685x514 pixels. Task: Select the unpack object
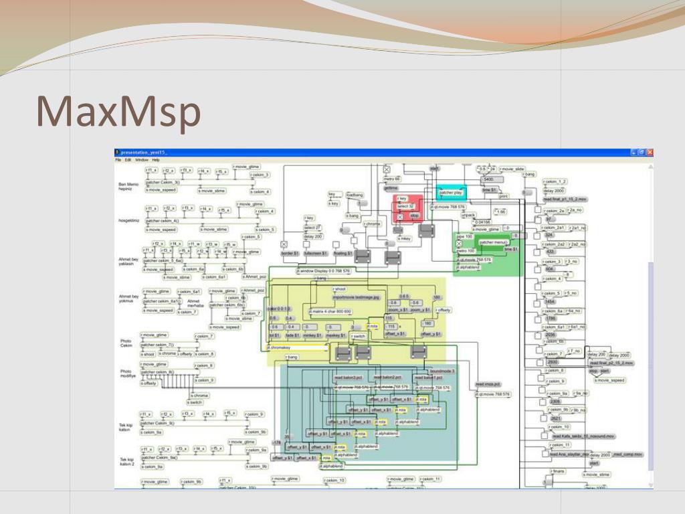click(468, 215)
